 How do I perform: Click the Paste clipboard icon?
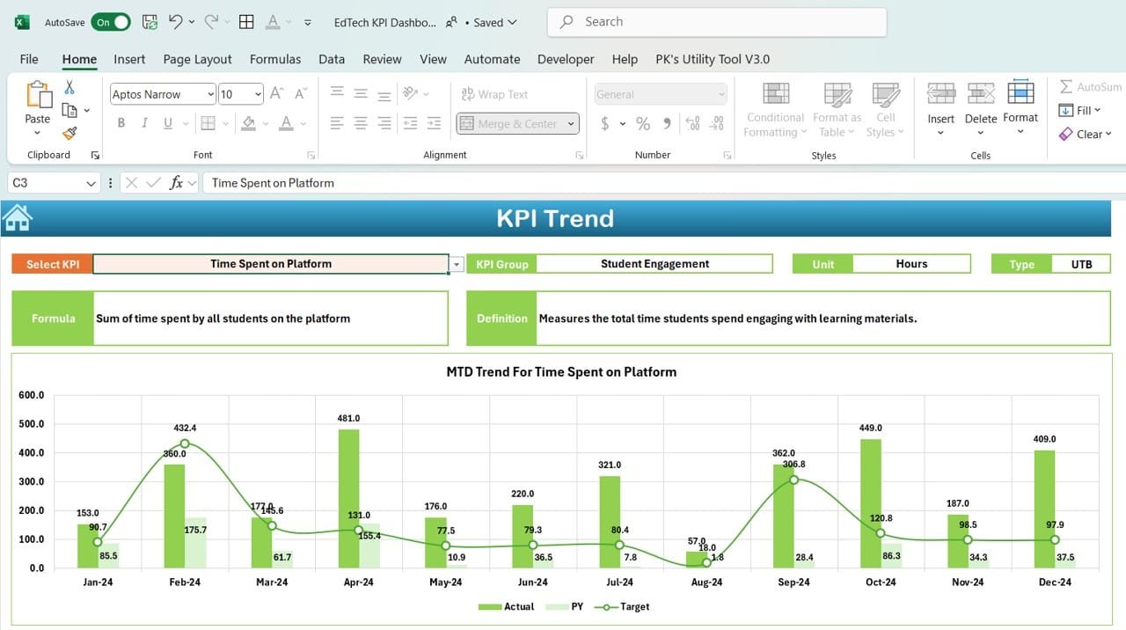38,95
